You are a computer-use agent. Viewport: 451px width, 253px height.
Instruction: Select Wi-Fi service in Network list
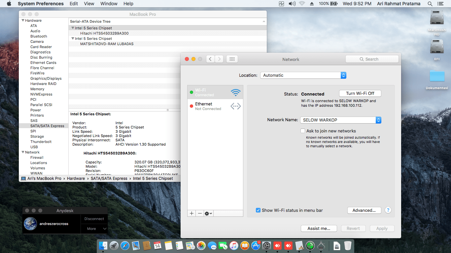(215, 92)
